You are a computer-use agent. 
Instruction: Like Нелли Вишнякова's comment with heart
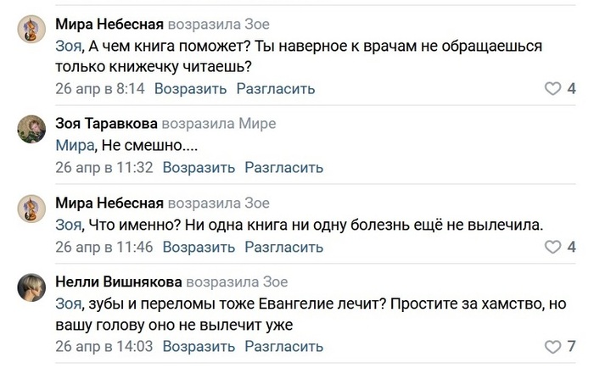pyautogui.click(x=552, y=347)
